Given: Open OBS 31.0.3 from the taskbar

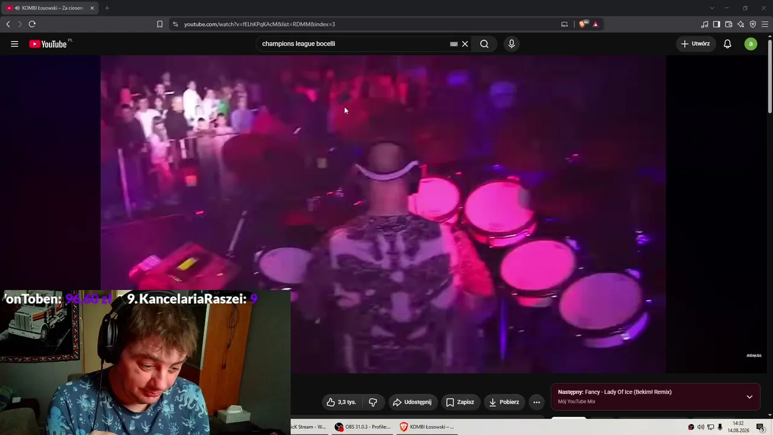Looking at the screenshot, I should pos(362,427).
